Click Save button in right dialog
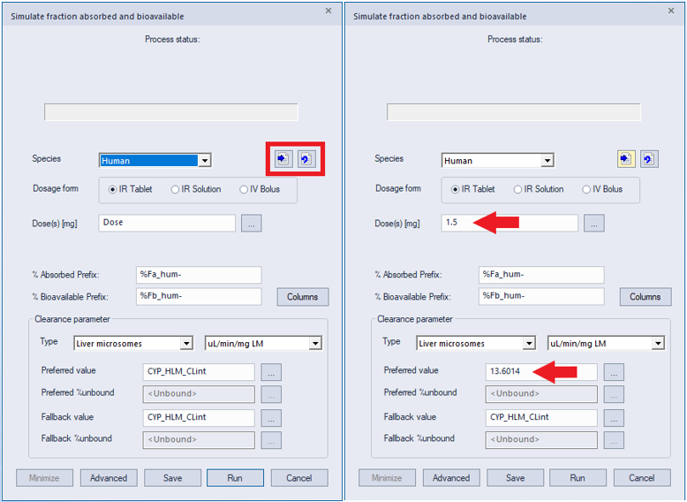687x502 pixels. 516,478
